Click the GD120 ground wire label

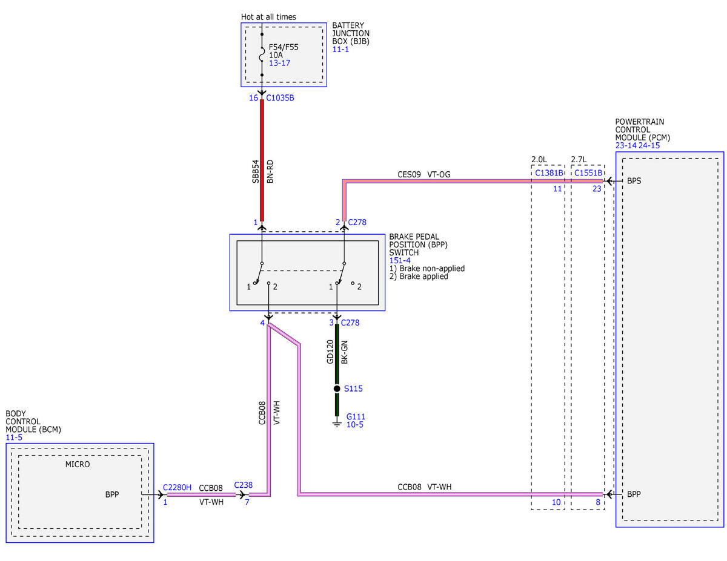331,352
